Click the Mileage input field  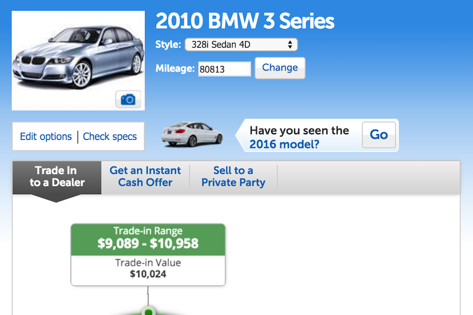224,69
